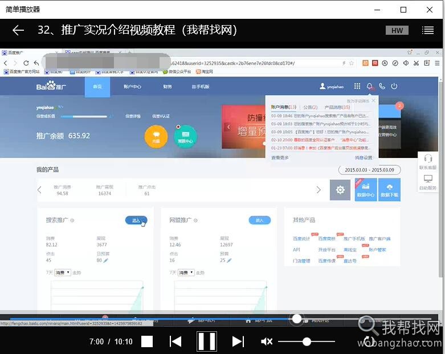
Task: Open the 百度推广官方网站 bookmark
Action: pos(22,71)
